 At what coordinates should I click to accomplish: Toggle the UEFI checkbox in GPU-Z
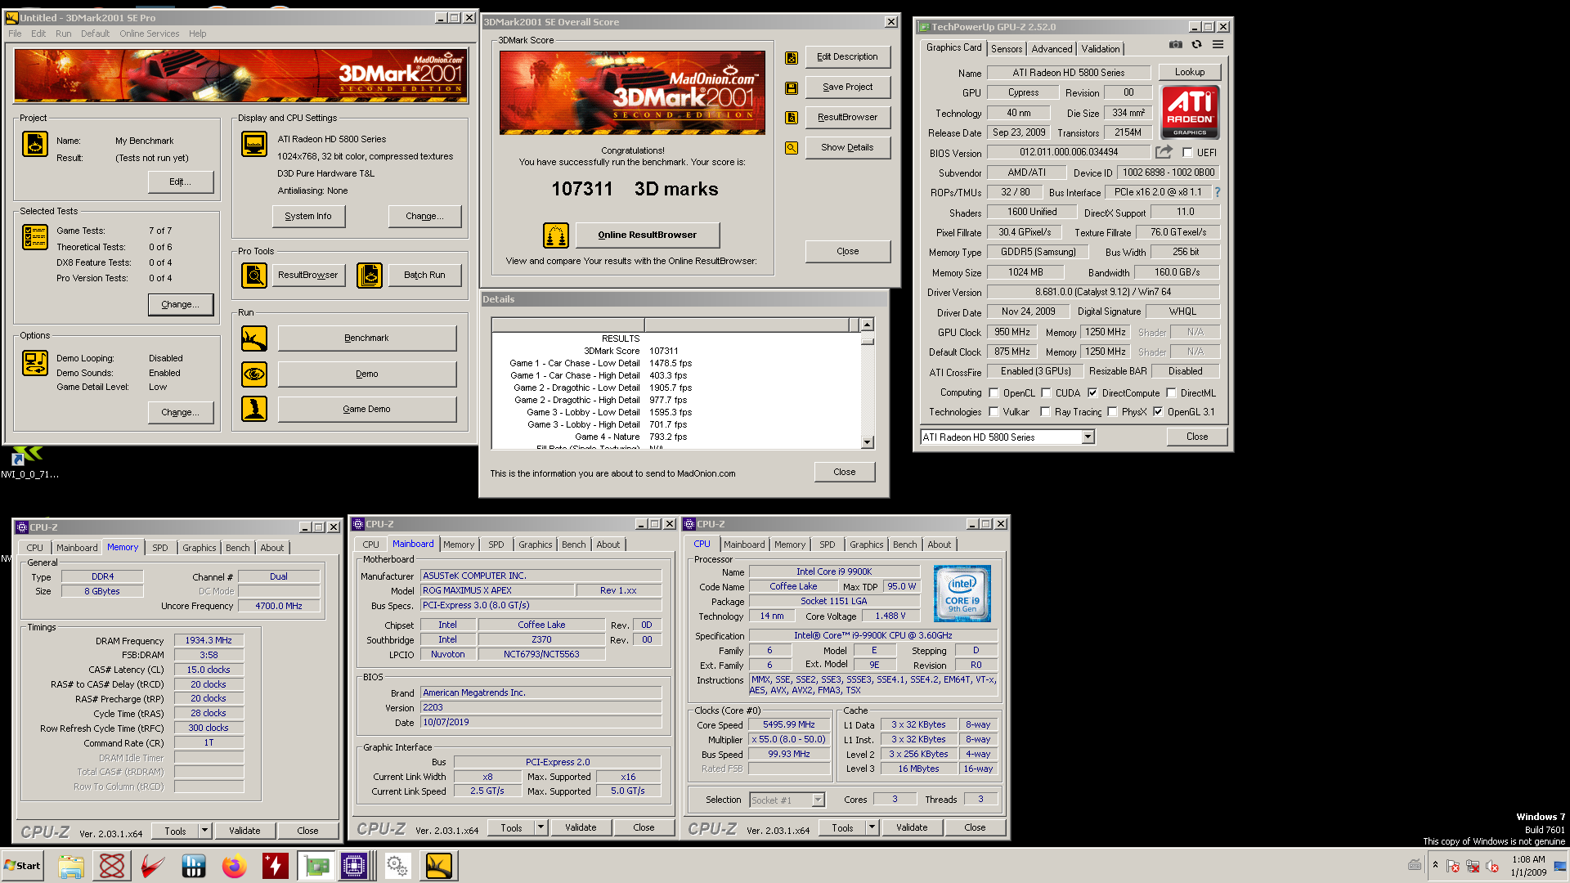(x=1187, y=153)
